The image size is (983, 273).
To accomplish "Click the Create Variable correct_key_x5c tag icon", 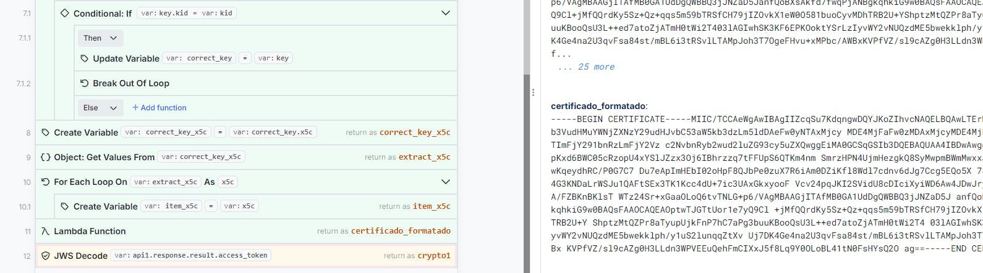I will point(46,132).
